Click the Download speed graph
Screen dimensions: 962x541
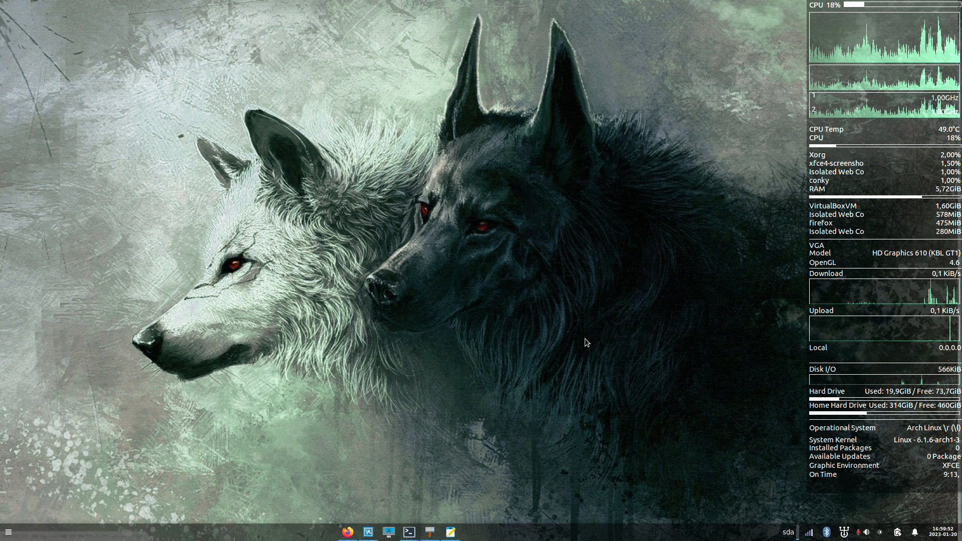point(884,292)
